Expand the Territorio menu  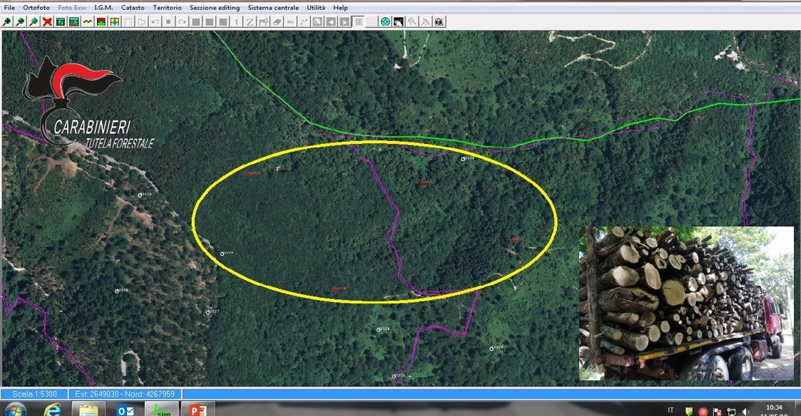click(167, 7)
